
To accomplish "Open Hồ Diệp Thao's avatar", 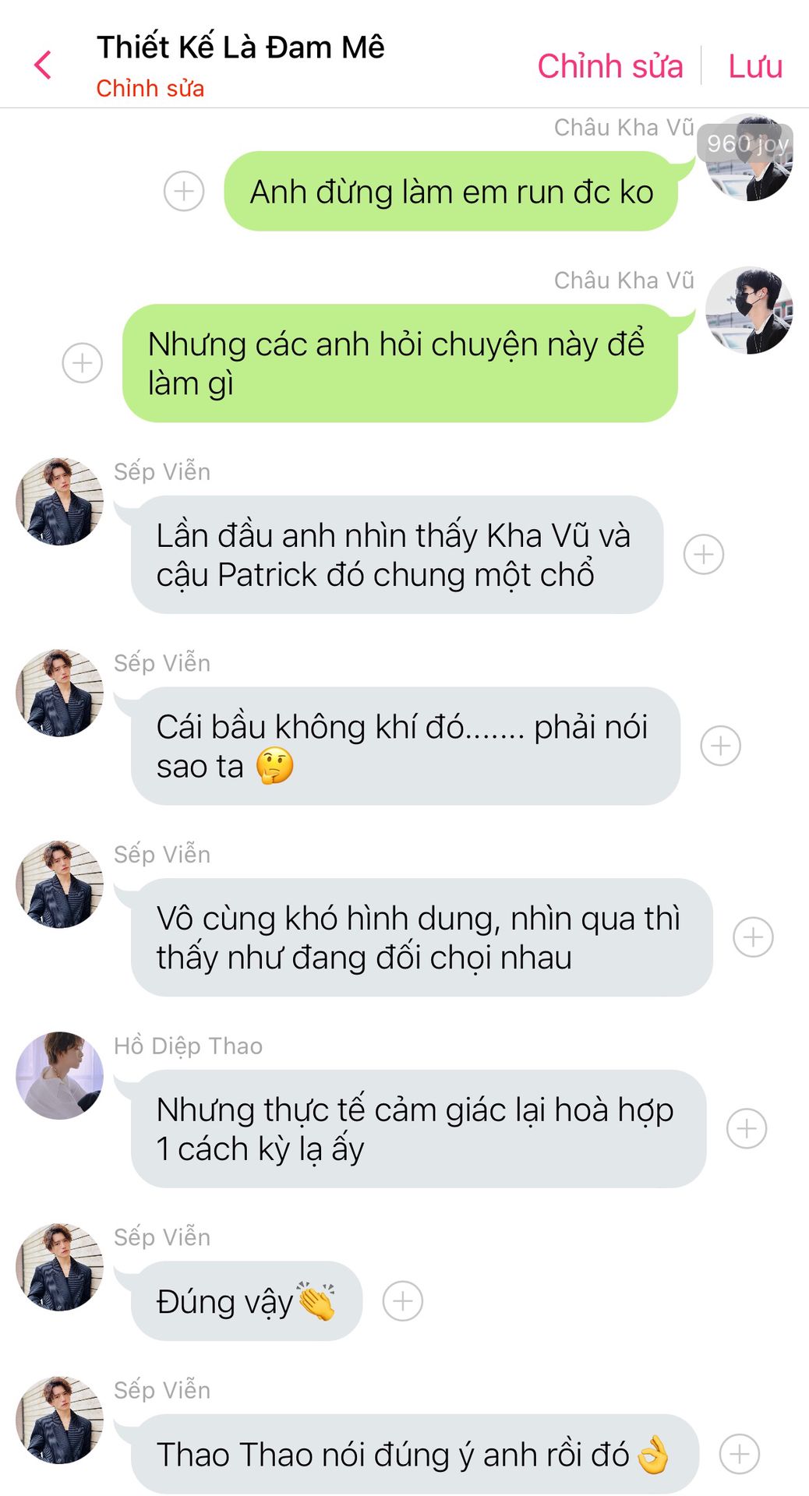I will click(x=60, y=1076).
